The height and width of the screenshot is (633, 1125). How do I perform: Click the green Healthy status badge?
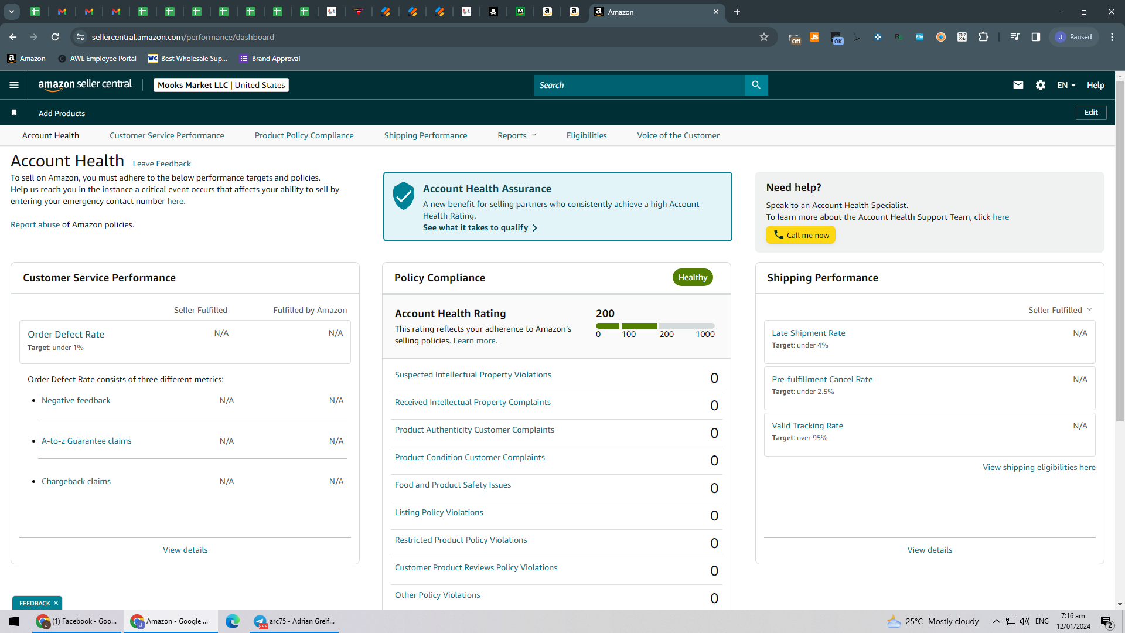tap(693, 277)
